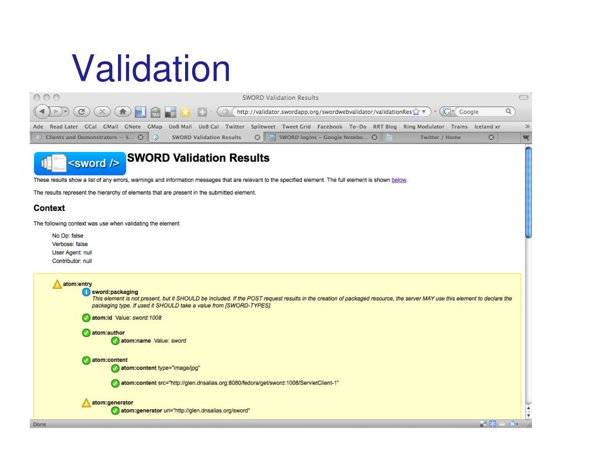598x449 pixels.
Task: Stop loading with the X toolbar button
Action: [x=102, y=112]
